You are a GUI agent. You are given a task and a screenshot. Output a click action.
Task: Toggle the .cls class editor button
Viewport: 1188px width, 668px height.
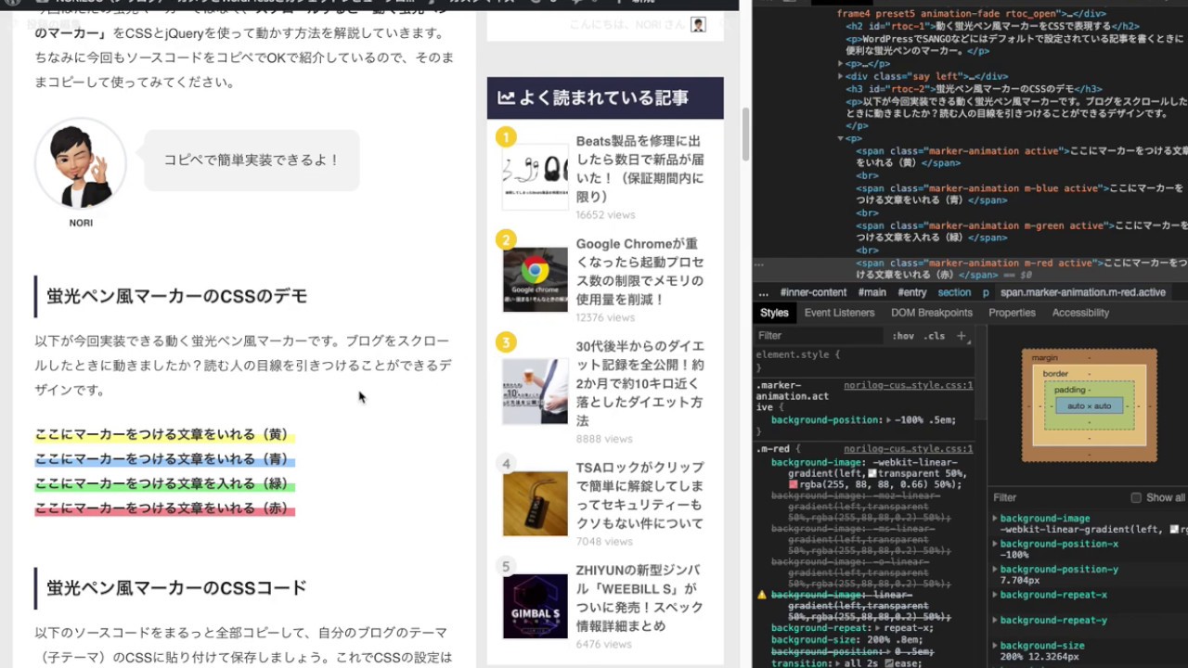935,336
